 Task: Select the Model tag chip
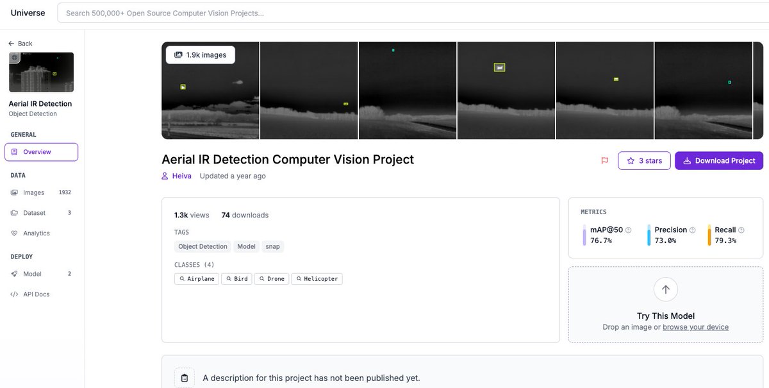pyautogui.click(x=246, y=246)
